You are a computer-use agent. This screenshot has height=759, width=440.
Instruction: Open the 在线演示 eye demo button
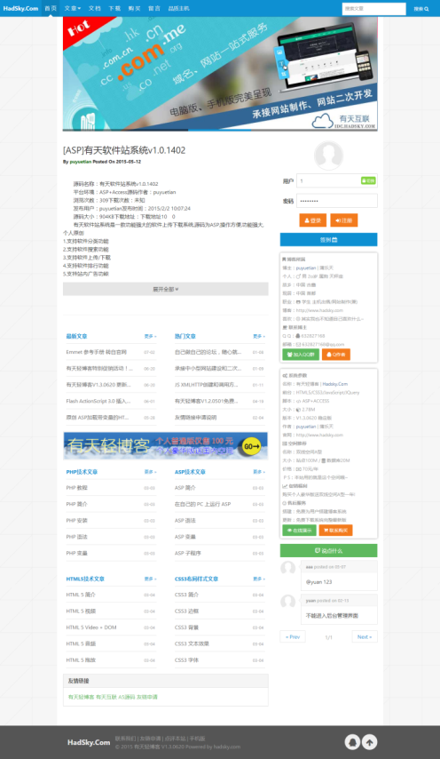(299, 530)
